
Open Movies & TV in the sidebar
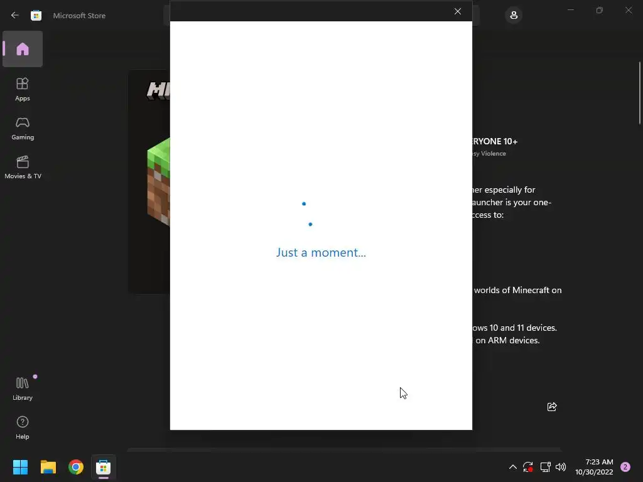click(x=23, y=167)
